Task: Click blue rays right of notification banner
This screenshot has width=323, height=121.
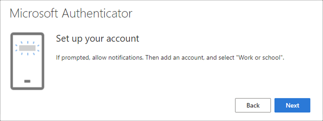Action: (38, 48)
